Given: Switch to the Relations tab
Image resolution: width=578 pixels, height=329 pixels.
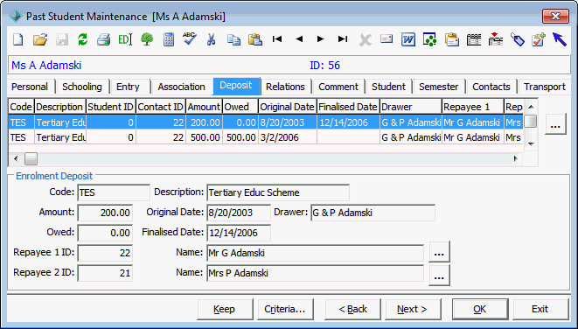Looking at the screenshot, I should [x=285, y=87].
